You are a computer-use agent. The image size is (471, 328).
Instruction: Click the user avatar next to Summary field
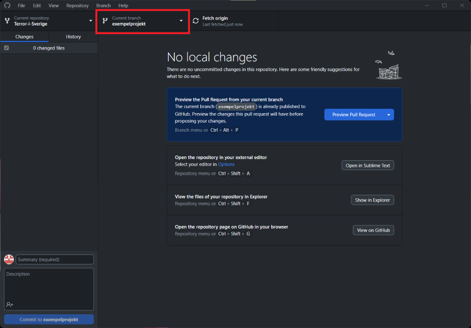[x=9, y=259]
